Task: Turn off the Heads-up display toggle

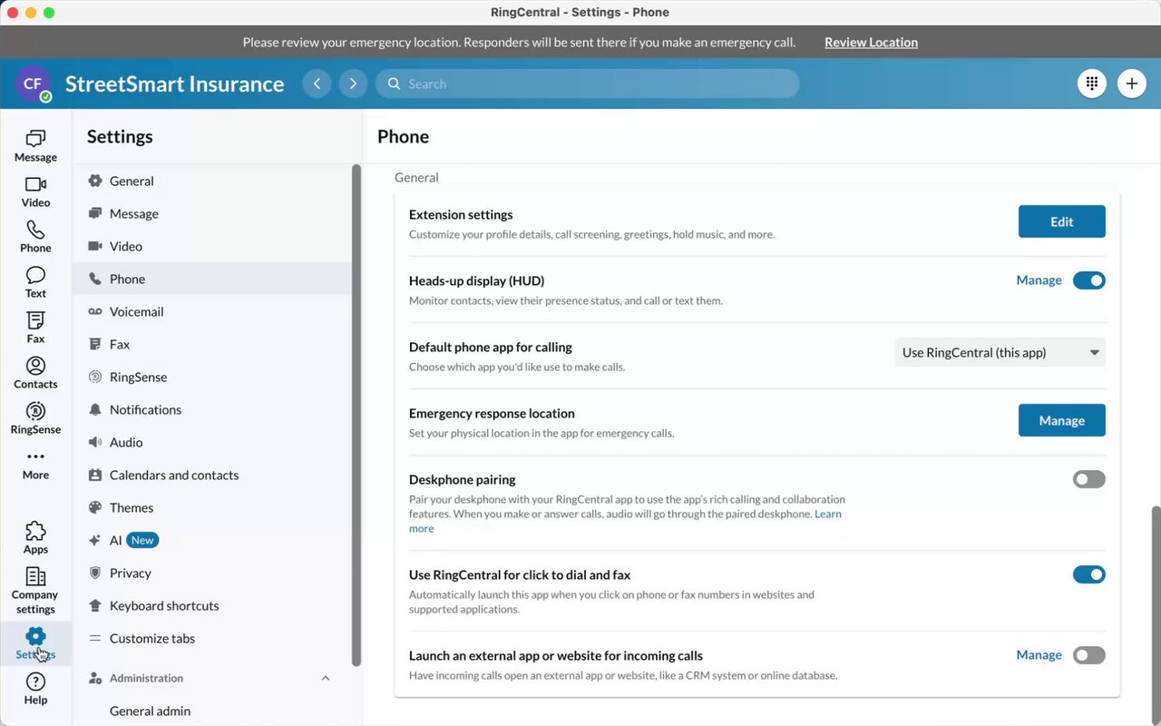Action: pos(1088,280)
